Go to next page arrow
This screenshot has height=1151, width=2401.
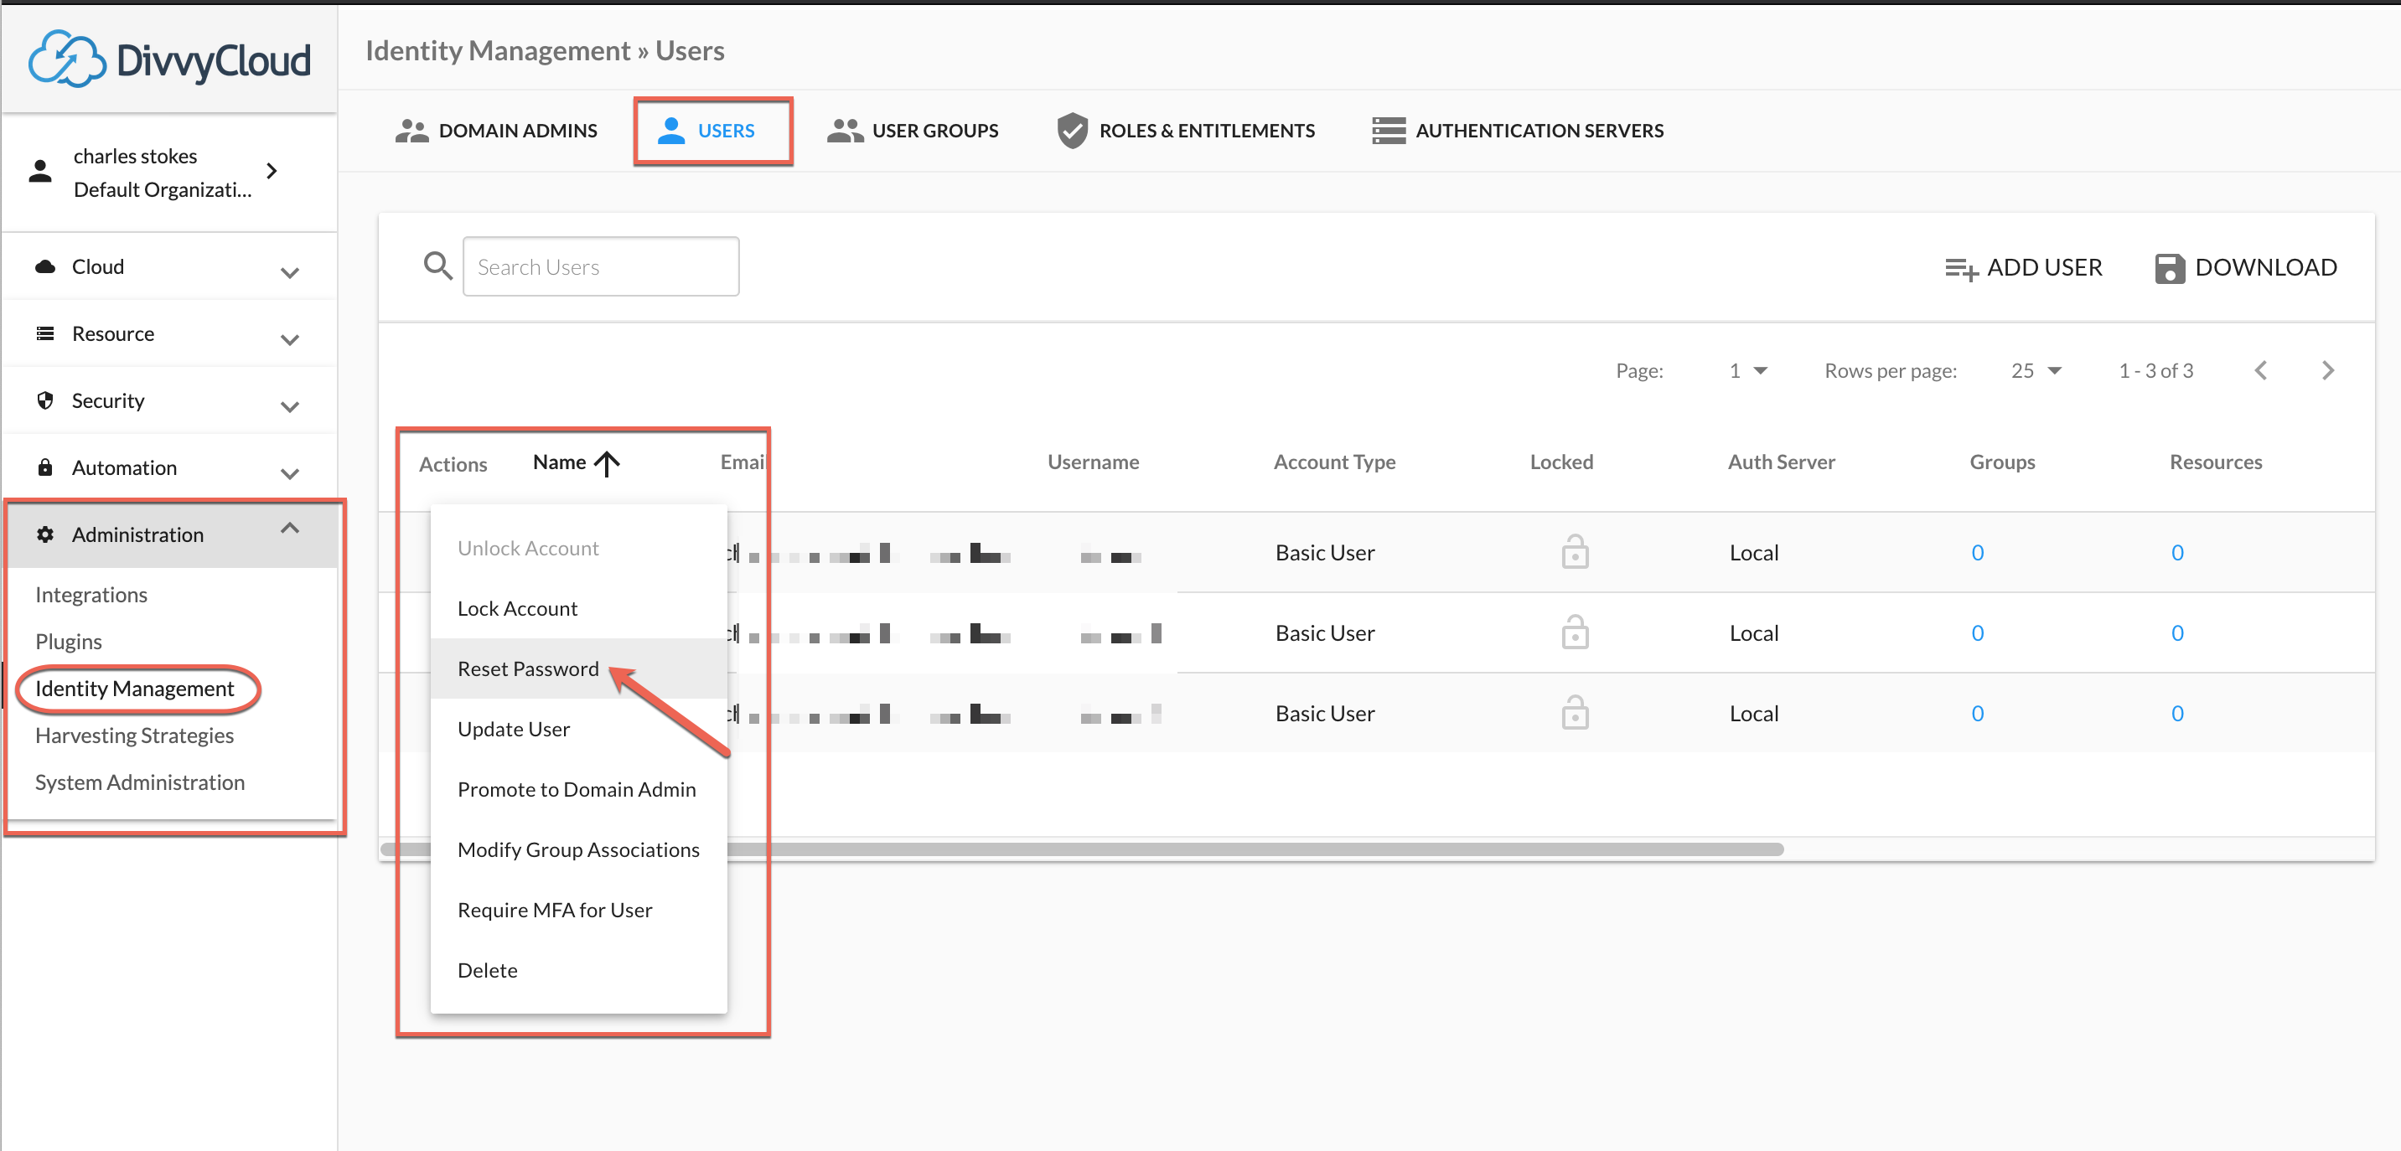click(x=2328, y=371)
